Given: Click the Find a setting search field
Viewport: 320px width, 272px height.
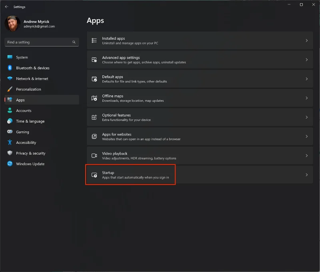Looking at the screenshot, I should coord(42,42).
